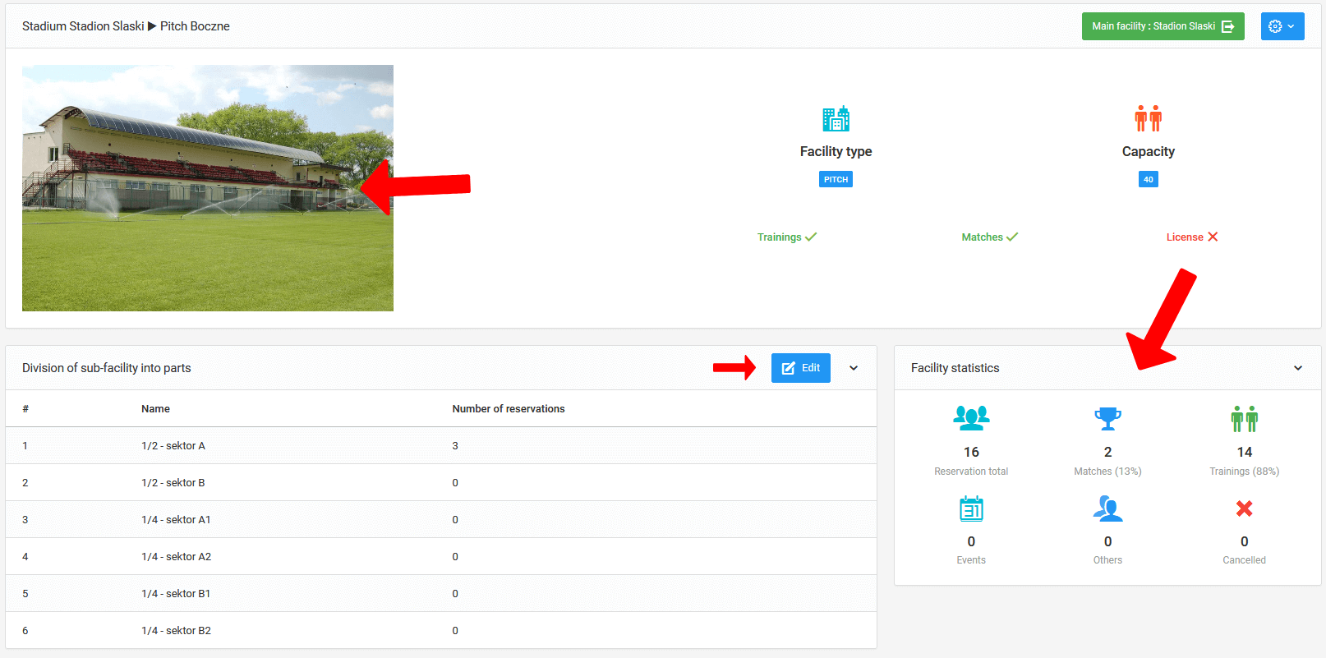Click the Reservation total group icon
1326x658 pixels.
pyautogui.click(x=971, y=418)
